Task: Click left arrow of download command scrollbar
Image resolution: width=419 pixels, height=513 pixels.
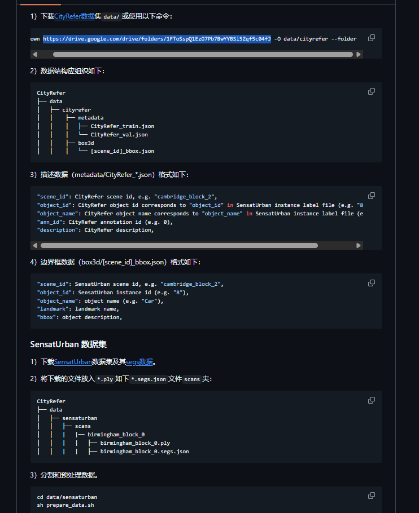Action: coord(35,54)
